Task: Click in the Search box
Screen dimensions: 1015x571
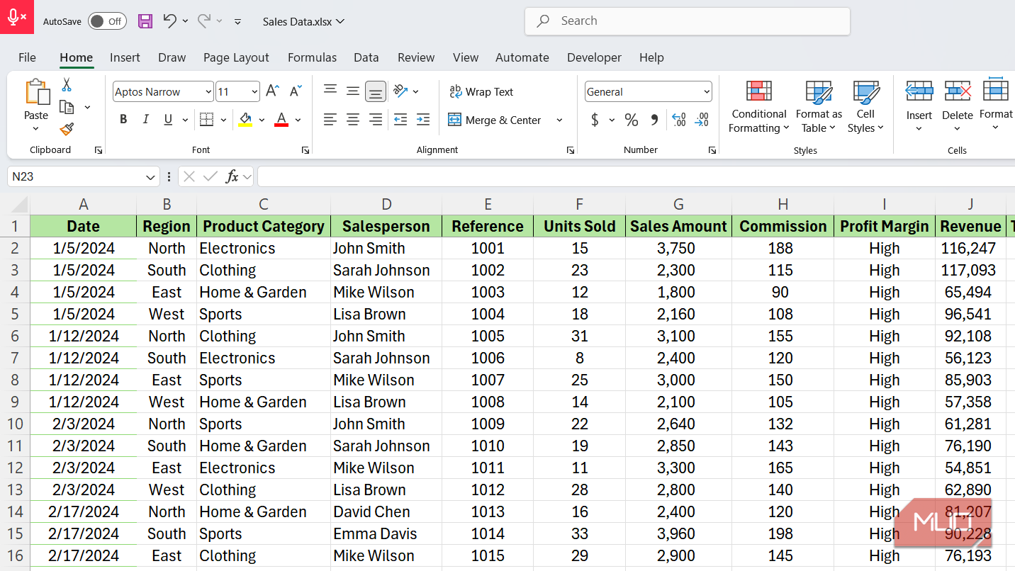Action: [687, 21]
